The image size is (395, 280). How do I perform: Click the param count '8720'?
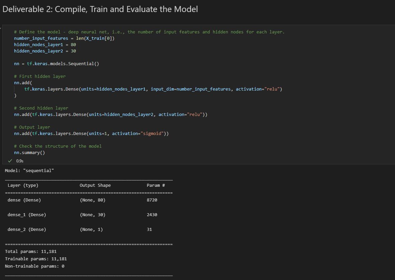tap(152, 200)
